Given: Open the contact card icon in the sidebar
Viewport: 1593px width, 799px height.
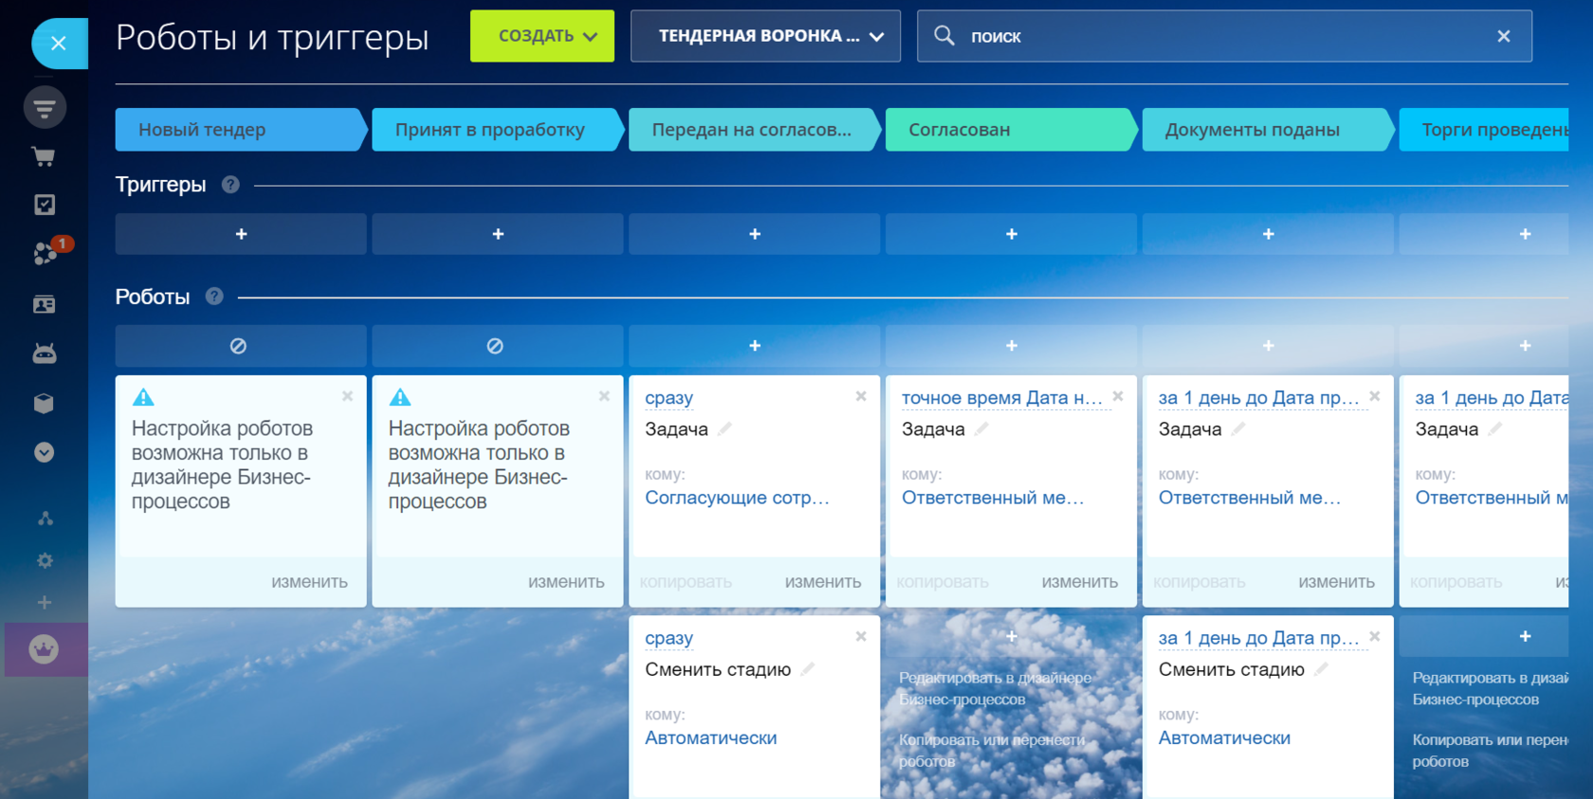Looking at the screenshot, I should 45,304.
